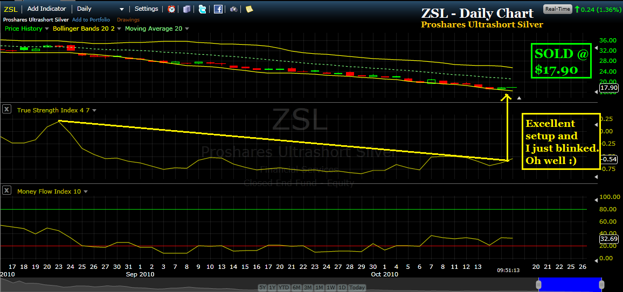
Task: Close the True Strength Index panel
Action: click(7, 110)
